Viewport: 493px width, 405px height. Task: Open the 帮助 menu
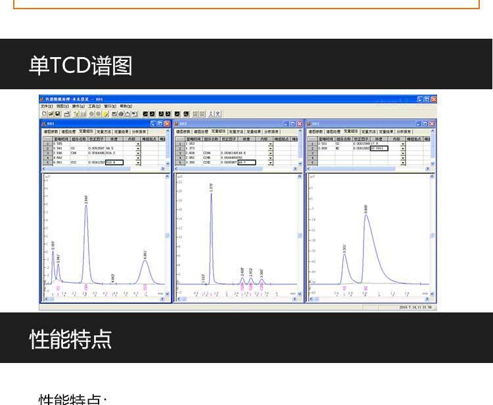(x=125, y=106)
